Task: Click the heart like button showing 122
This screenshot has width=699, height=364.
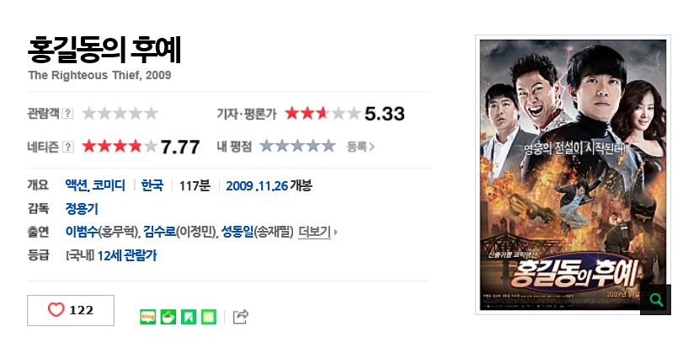Action: pyautogui.click(x=71, y=310)
